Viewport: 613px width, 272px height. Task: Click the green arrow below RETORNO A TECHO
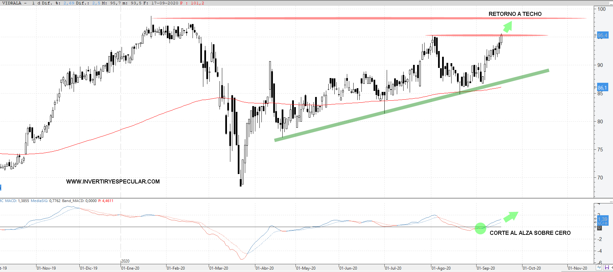coord(507,26)
